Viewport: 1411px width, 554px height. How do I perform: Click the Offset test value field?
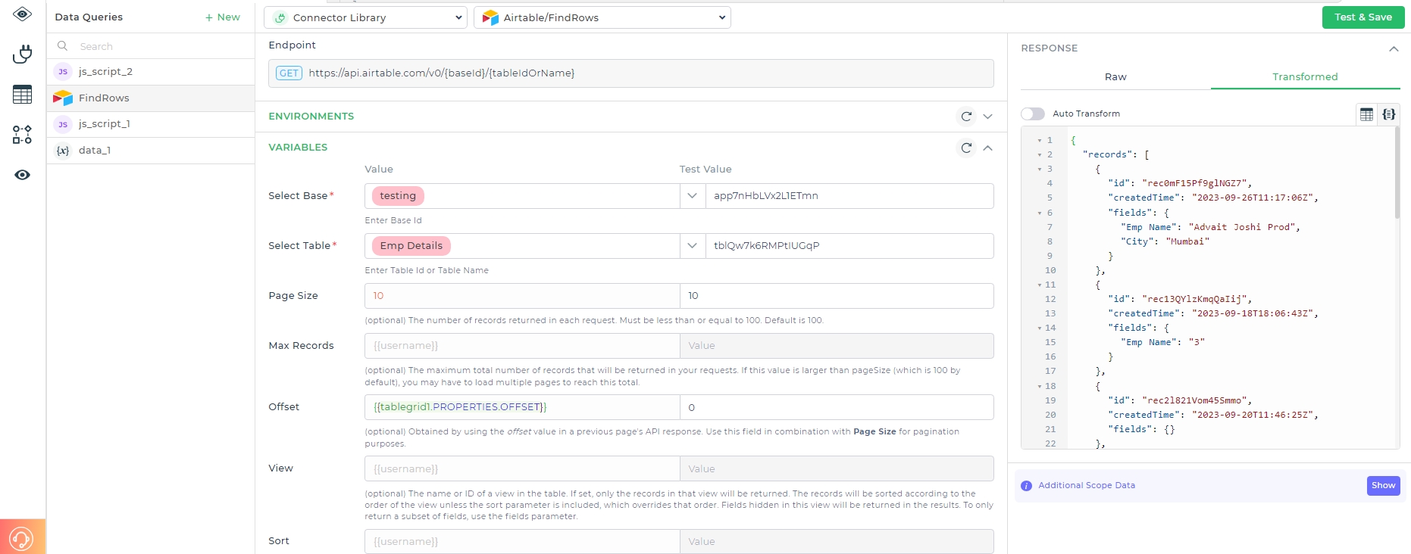pyautogui.click(x=837, y=407)
